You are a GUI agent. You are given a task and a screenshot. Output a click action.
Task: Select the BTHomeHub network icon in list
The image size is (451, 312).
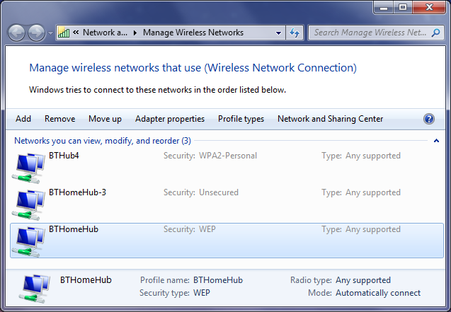tap(28, 242)
